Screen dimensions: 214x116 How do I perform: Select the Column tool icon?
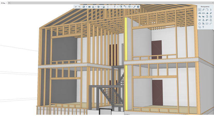[x=211, y=10]
